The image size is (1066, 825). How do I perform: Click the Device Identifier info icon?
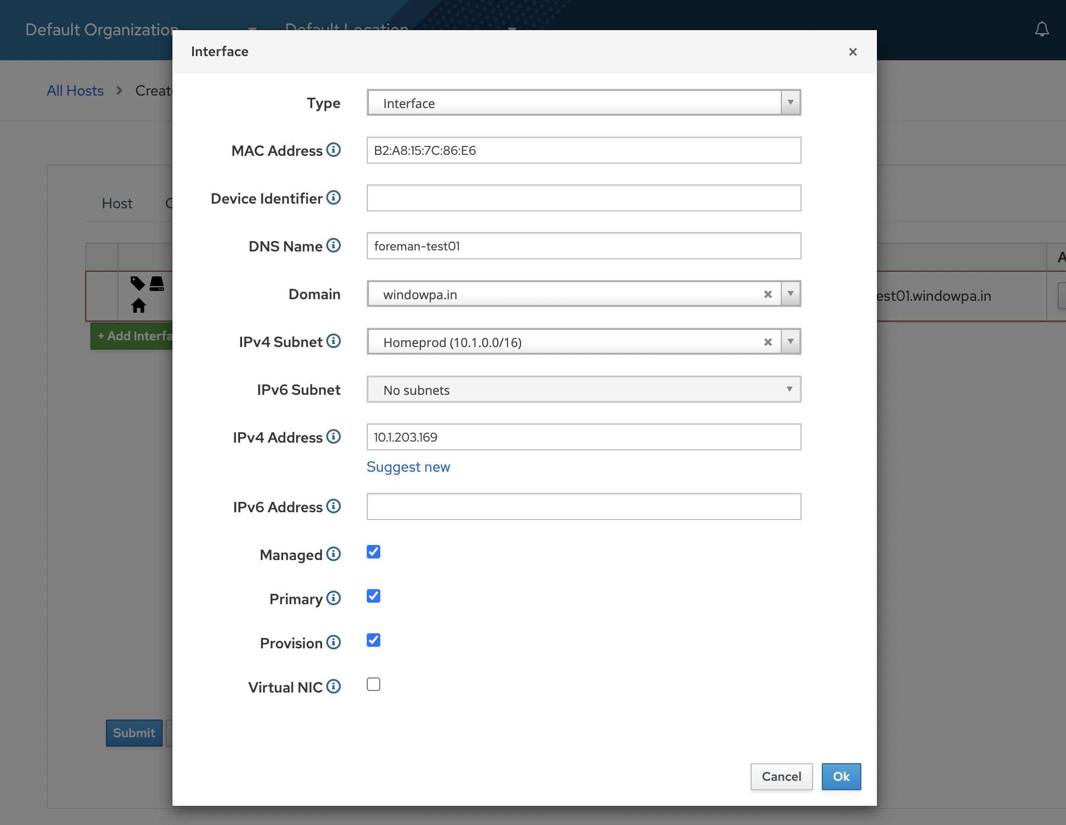334,197
